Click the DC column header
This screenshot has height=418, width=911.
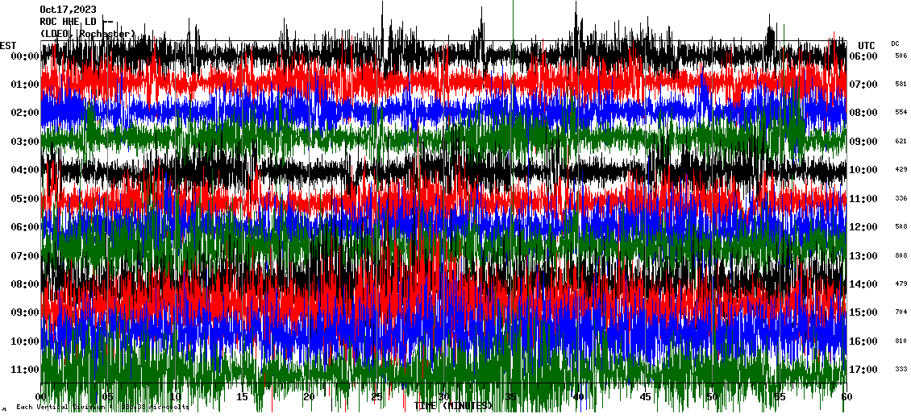[896, 43]
